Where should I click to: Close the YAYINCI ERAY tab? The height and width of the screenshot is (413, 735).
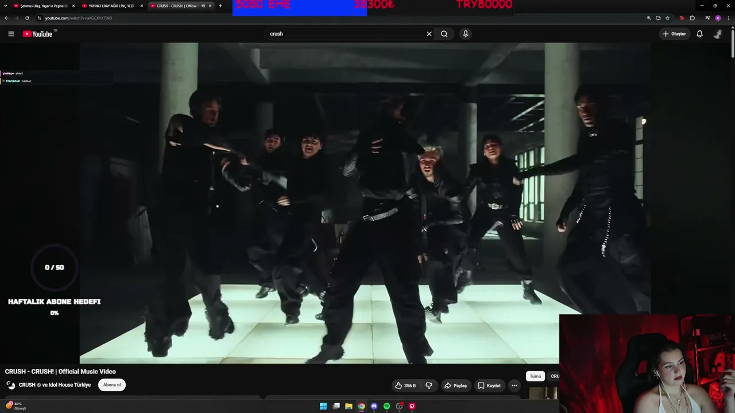(142, 6)
